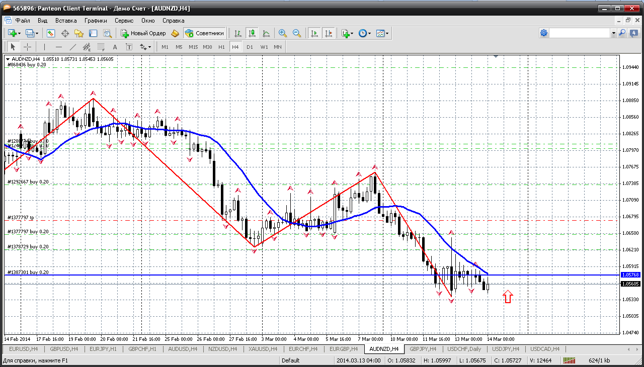Viewport: 644px width, 367px height.
Task: Open the chat notifications icon
Action: (633, 33)
